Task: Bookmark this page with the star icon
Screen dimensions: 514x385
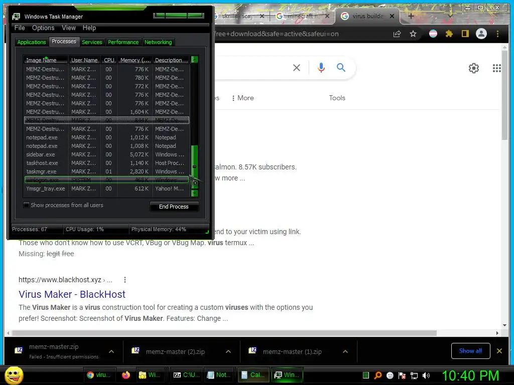Action: 413,34
